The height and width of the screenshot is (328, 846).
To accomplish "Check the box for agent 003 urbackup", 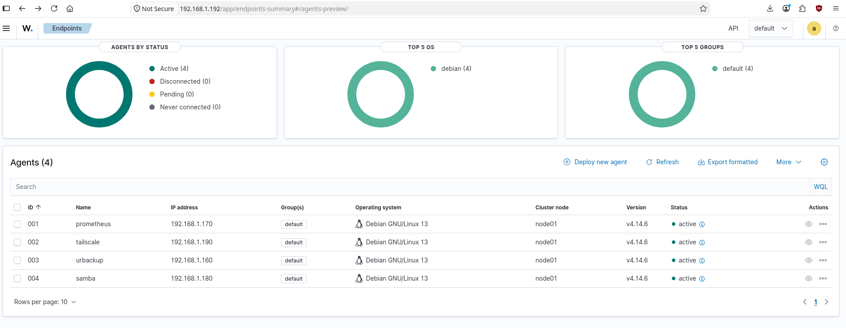I will point(17,260).
